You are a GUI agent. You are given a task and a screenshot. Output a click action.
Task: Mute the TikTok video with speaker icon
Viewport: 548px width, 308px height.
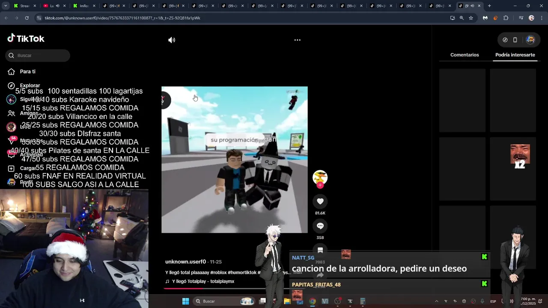point(172,40)
